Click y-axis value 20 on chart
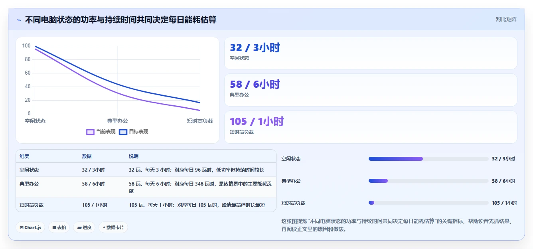Screen dimensions: 533x249 pos(28,100)
